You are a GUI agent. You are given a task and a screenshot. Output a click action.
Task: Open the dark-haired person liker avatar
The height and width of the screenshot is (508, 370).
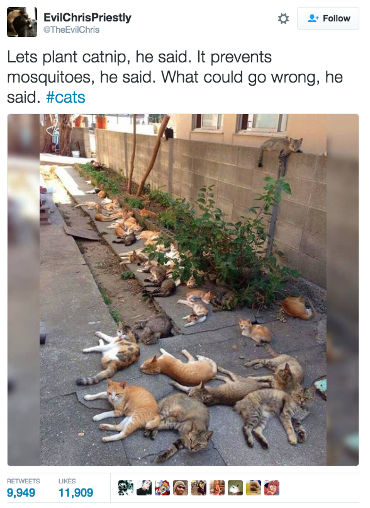(144, 488)
